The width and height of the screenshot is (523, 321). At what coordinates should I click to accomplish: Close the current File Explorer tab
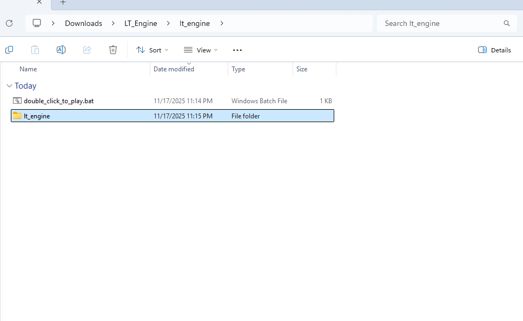click(x=39, y=2)
